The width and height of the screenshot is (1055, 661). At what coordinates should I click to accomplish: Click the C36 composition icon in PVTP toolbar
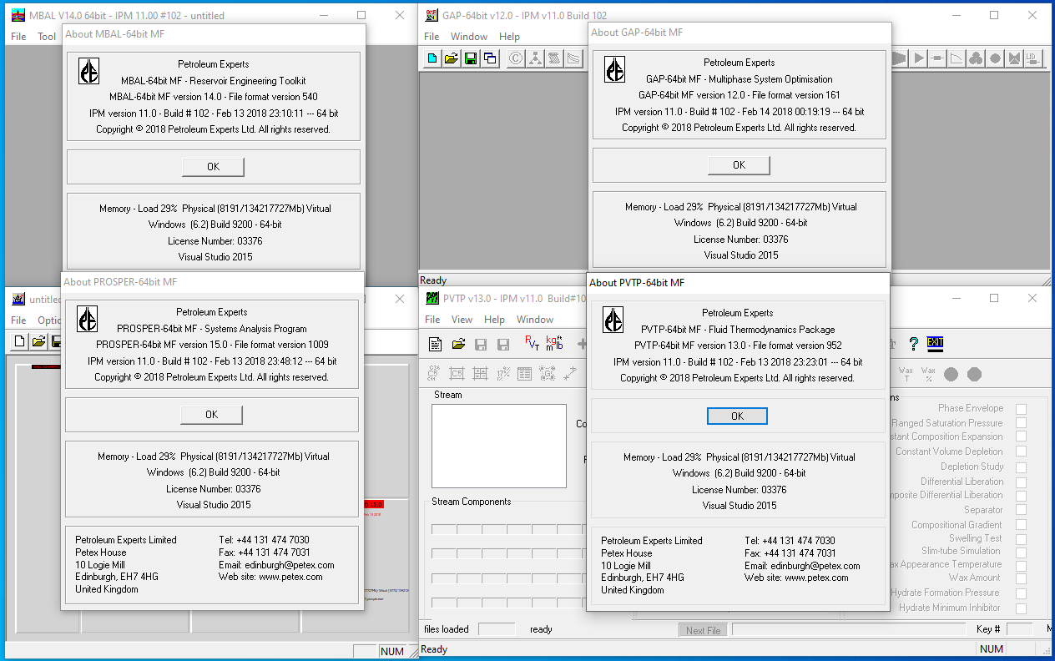pos(434,374)
